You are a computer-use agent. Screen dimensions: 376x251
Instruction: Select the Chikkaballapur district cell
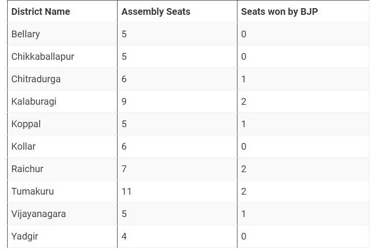point(43,57)
